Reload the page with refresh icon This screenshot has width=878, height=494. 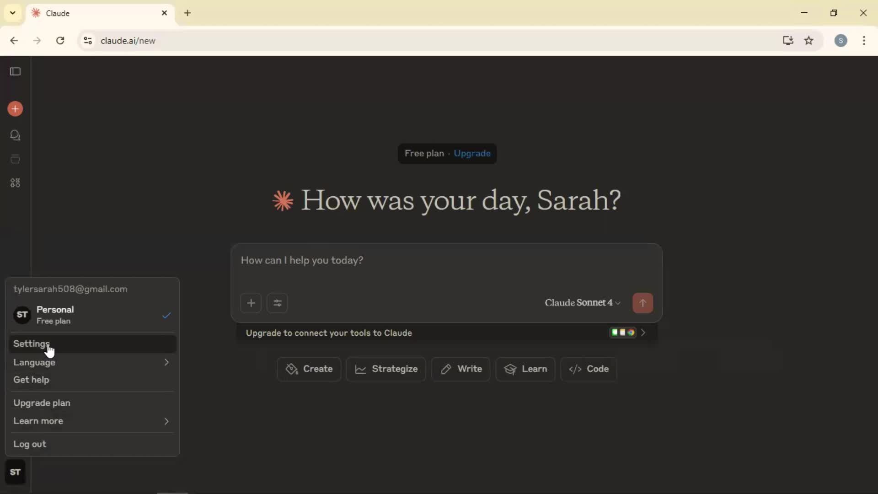[x=60, y=41]
